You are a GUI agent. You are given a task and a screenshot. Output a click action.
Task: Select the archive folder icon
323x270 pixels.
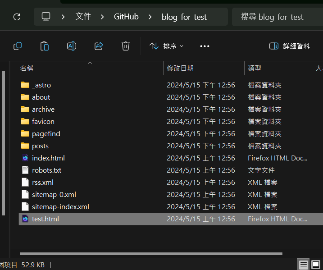coord(25,109)
